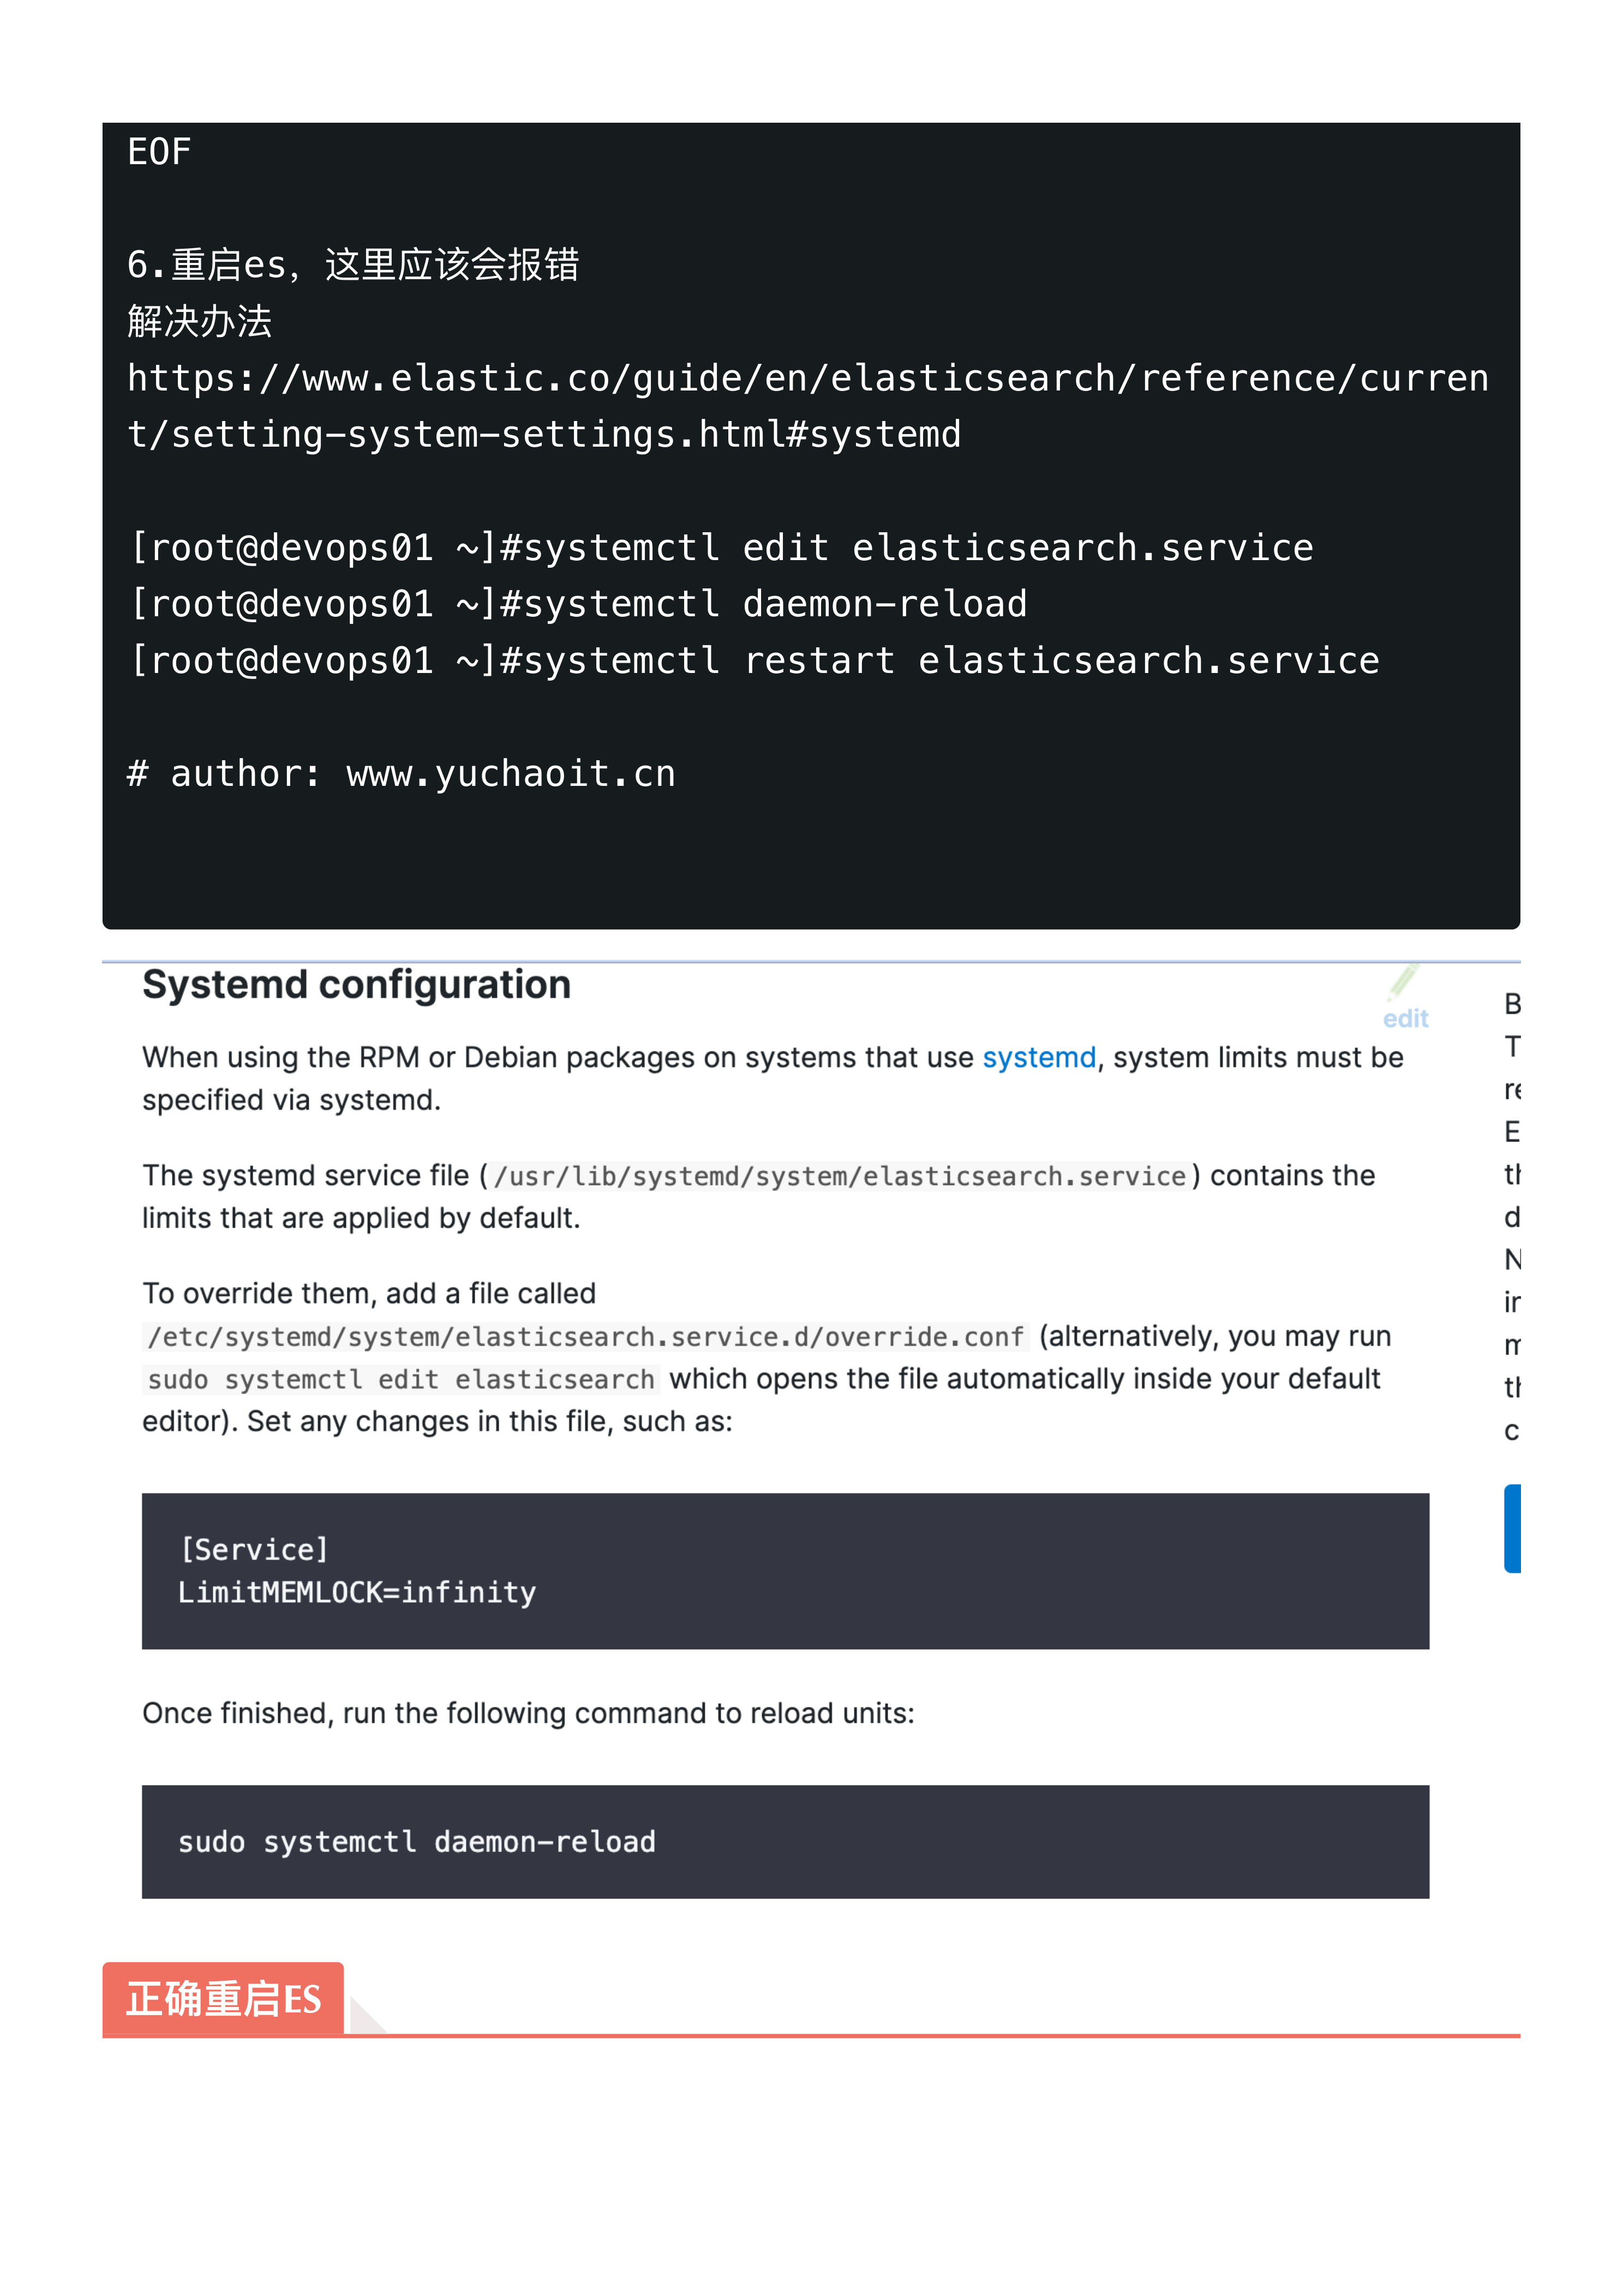Image resolution: width=1623 pixels, height=2296 pixels.
Task: Click the red "正确重启ES" section heading
Action: pyautogui.click(x=223, y=1999)
